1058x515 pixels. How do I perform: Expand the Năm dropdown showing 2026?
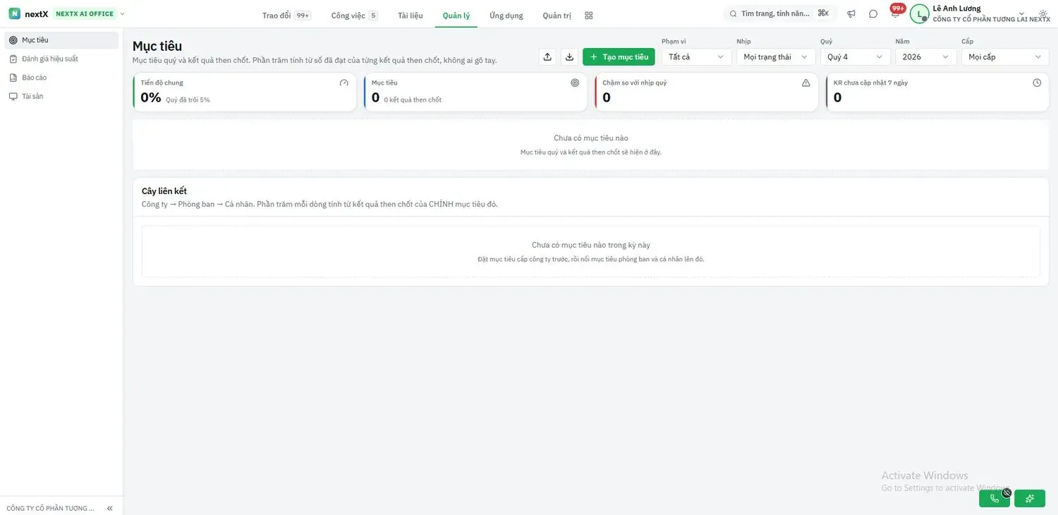926,57
